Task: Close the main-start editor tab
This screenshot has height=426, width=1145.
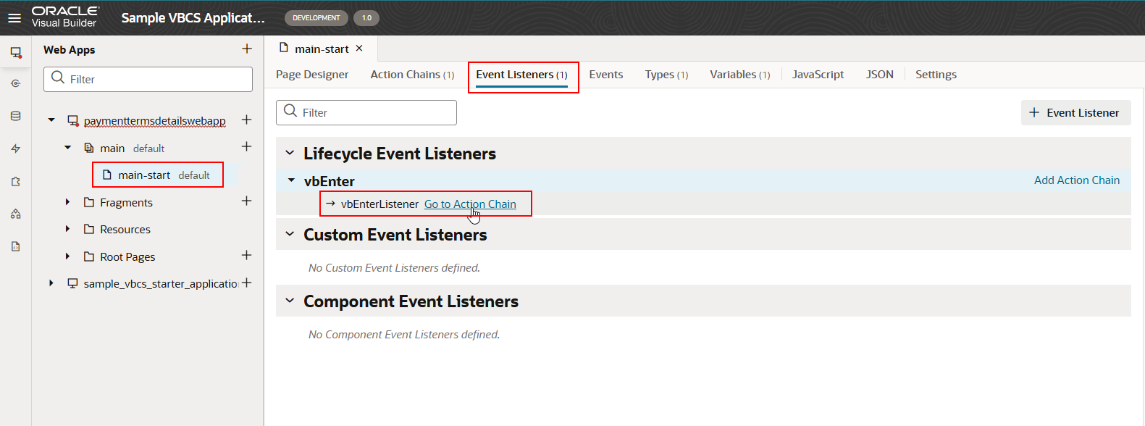Action: pos(359,49)
